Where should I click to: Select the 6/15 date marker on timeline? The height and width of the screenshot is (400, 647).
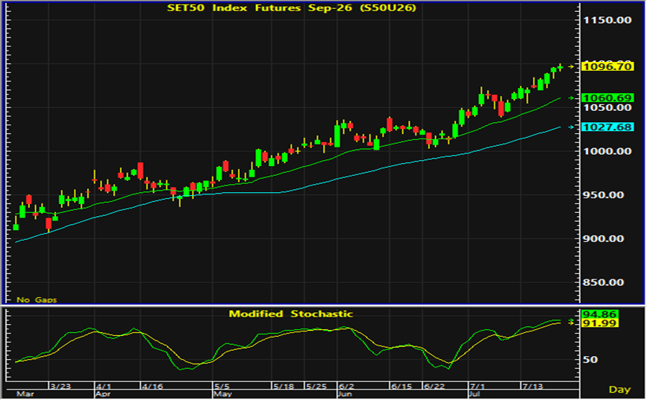point(401,386)
